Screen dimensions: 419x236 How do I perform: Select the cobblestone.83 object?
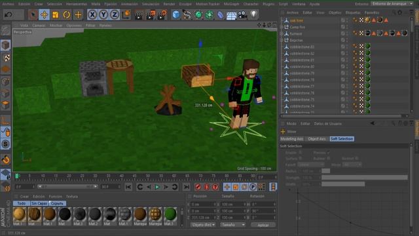point(302,47)
